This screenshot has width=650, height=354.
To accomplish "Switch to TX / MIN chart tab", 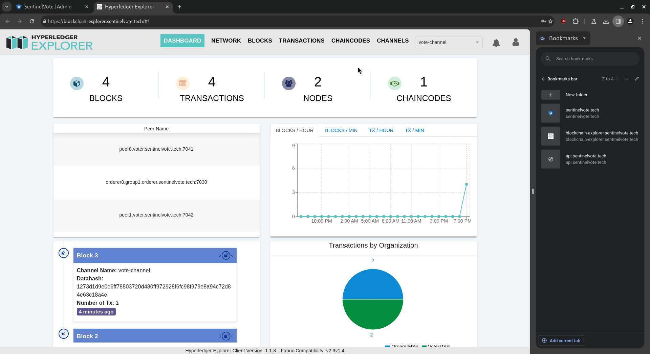I will pyautogui.click(x=414, y=130).
